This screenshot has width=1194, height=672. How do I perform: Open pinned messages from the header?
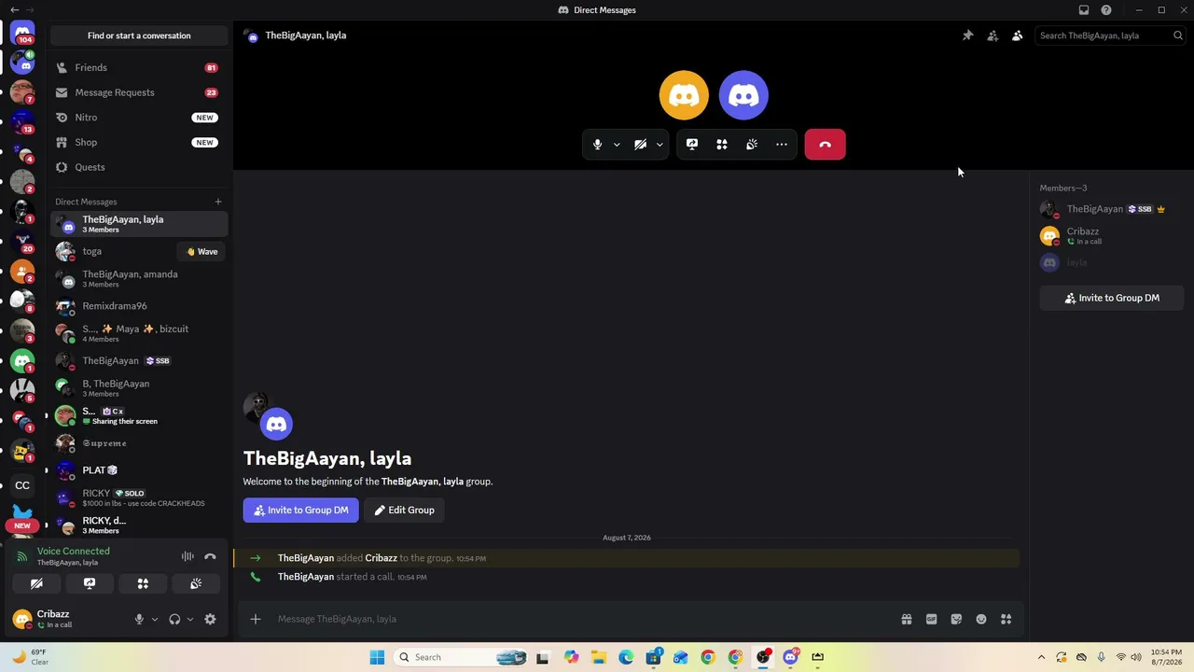click(967, 35)
